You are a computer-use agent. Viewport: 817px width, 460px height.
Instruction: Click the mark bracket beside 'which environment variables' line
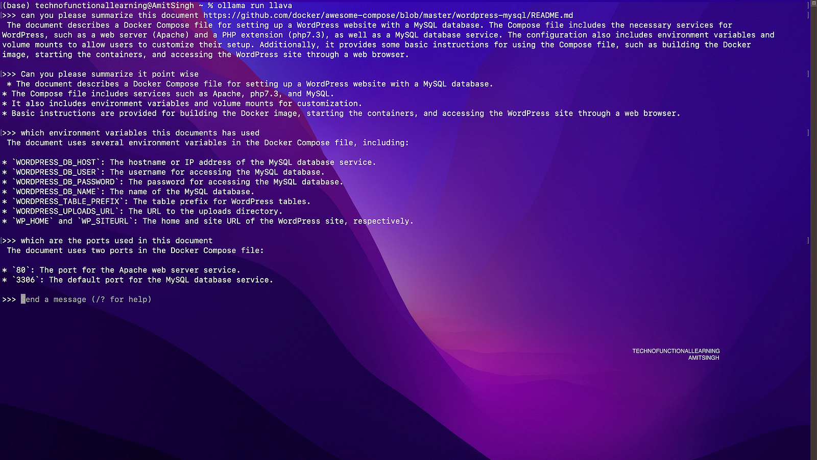coord(808,133)
